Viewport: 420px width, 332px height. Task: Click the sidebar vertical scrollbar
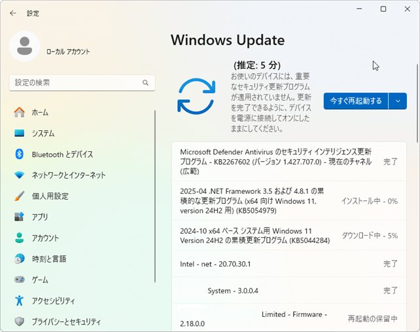coord(155,196)
